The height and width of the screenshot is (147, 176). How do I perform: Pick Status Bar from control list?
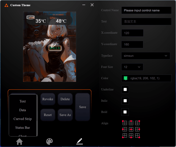23,128
